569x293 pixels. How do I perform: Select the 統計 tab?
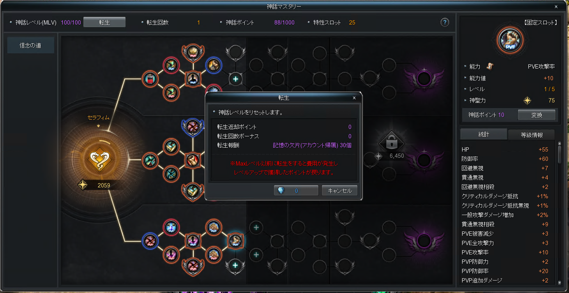(x=483, y=134)
